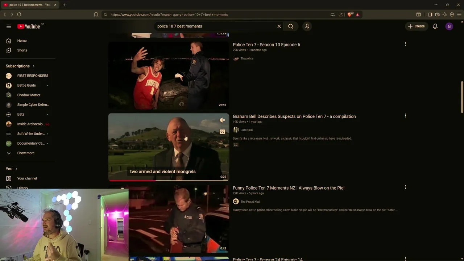Open the Brave Rewards triangle icon
Image resolution: width=464 pixels, height=261 pixels.
pyautogui.click(x=357, y=14)
